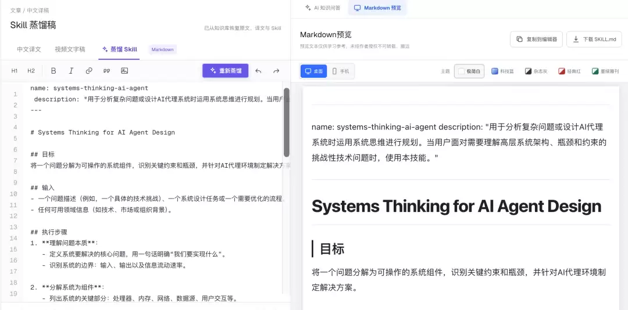Viewport: 628px width, 310px height.
Task: Click the line '# Systems Thinking for AI Agent Design' in editor
Action: point(102,132)
